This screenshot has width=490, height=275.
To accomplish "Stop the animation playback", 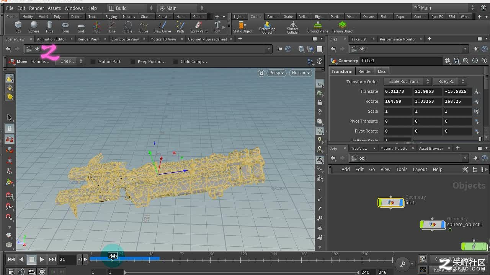I will click(32, 259).
